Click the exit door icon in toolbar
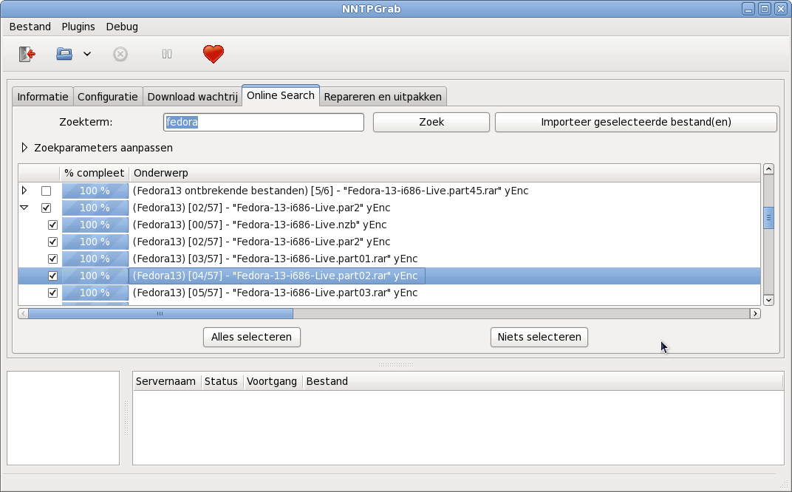 27,54
